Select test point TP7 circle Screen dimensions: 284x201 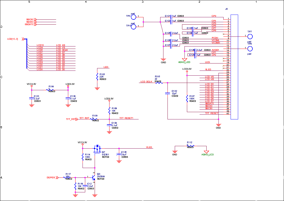coord(250,36)
